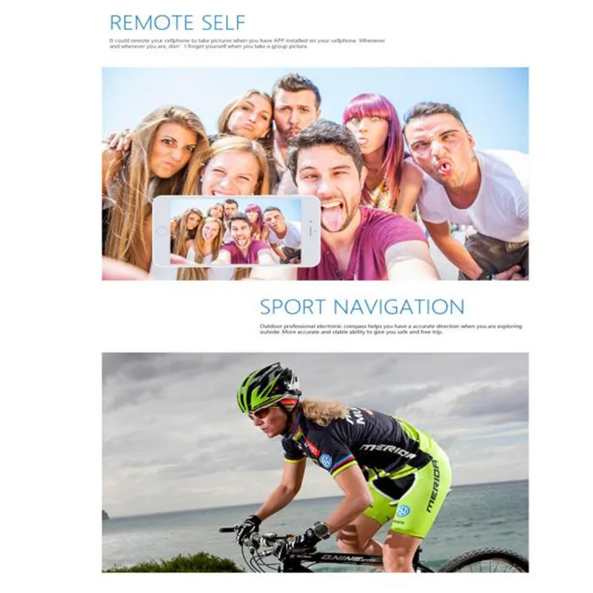Click the SPORT NAVIGATION heading
593x593 pixels.
(x=362, y=307)
